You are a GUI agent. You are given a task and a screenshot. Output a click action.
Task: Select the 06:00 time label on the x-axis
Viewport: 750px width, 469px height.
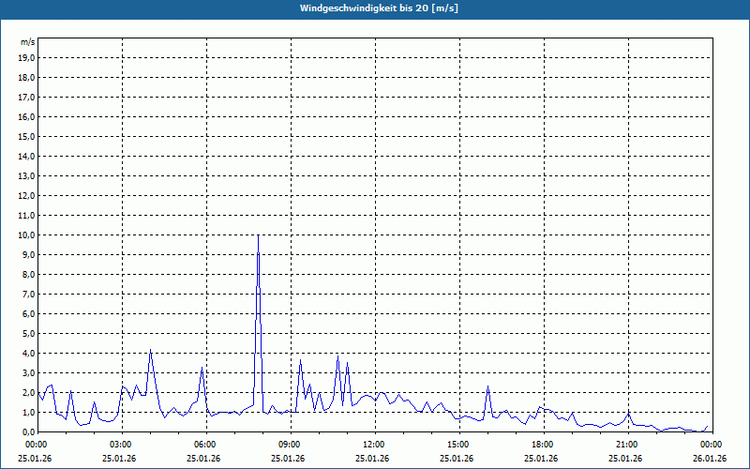coord(205,445)
